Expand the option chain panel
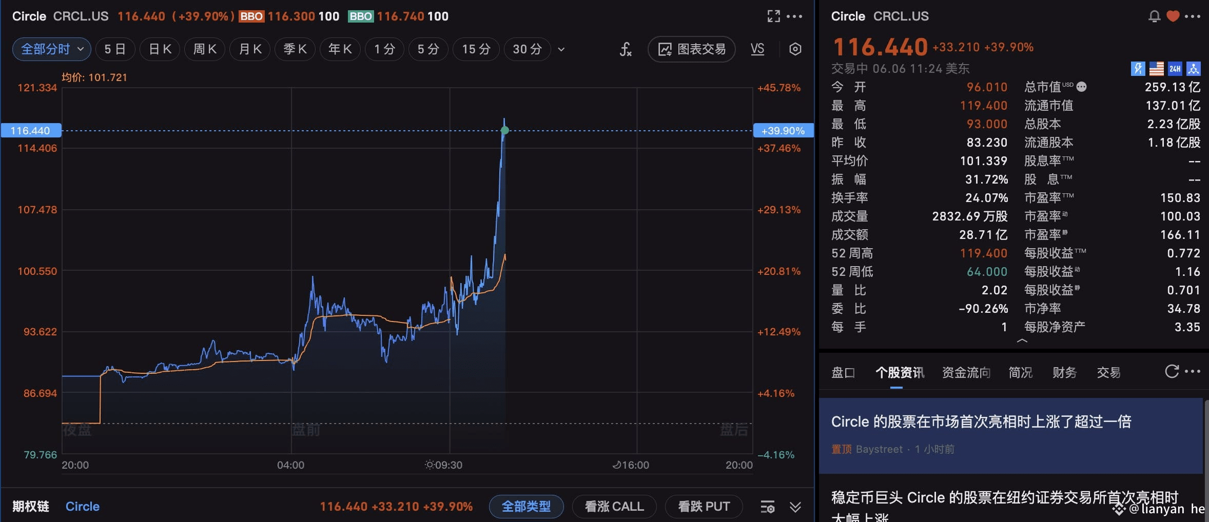 click(x=795, y=507)
